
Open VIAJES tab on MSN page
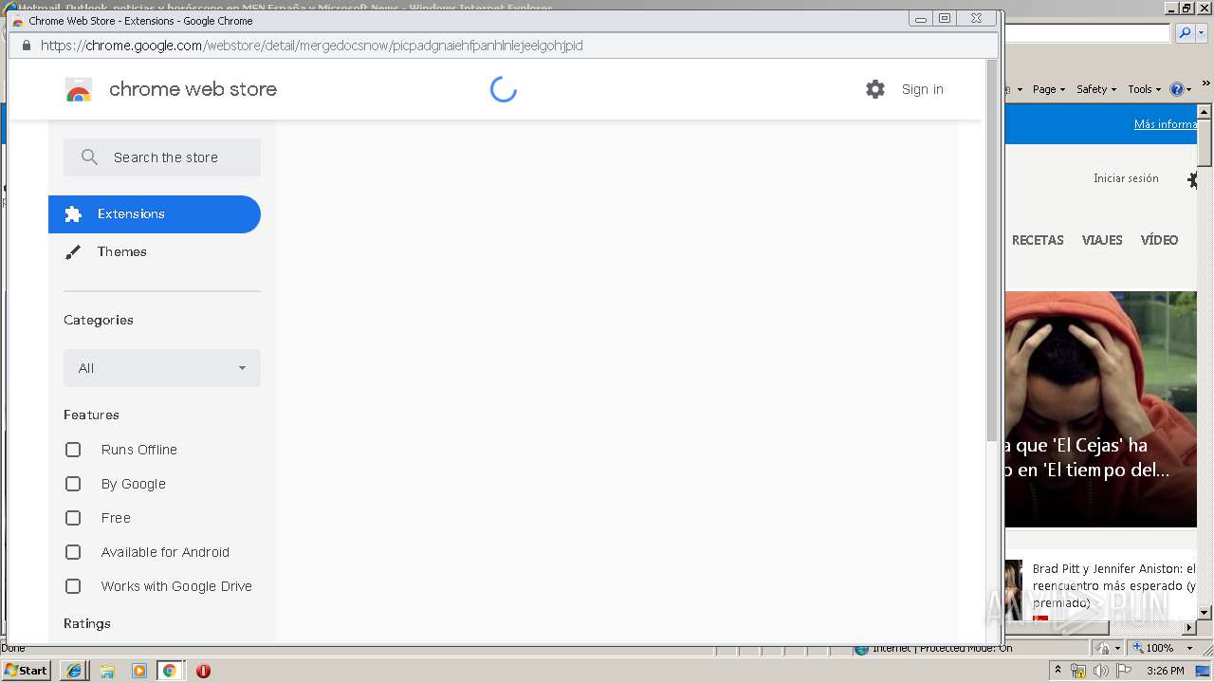click(x=1102, y=240)
